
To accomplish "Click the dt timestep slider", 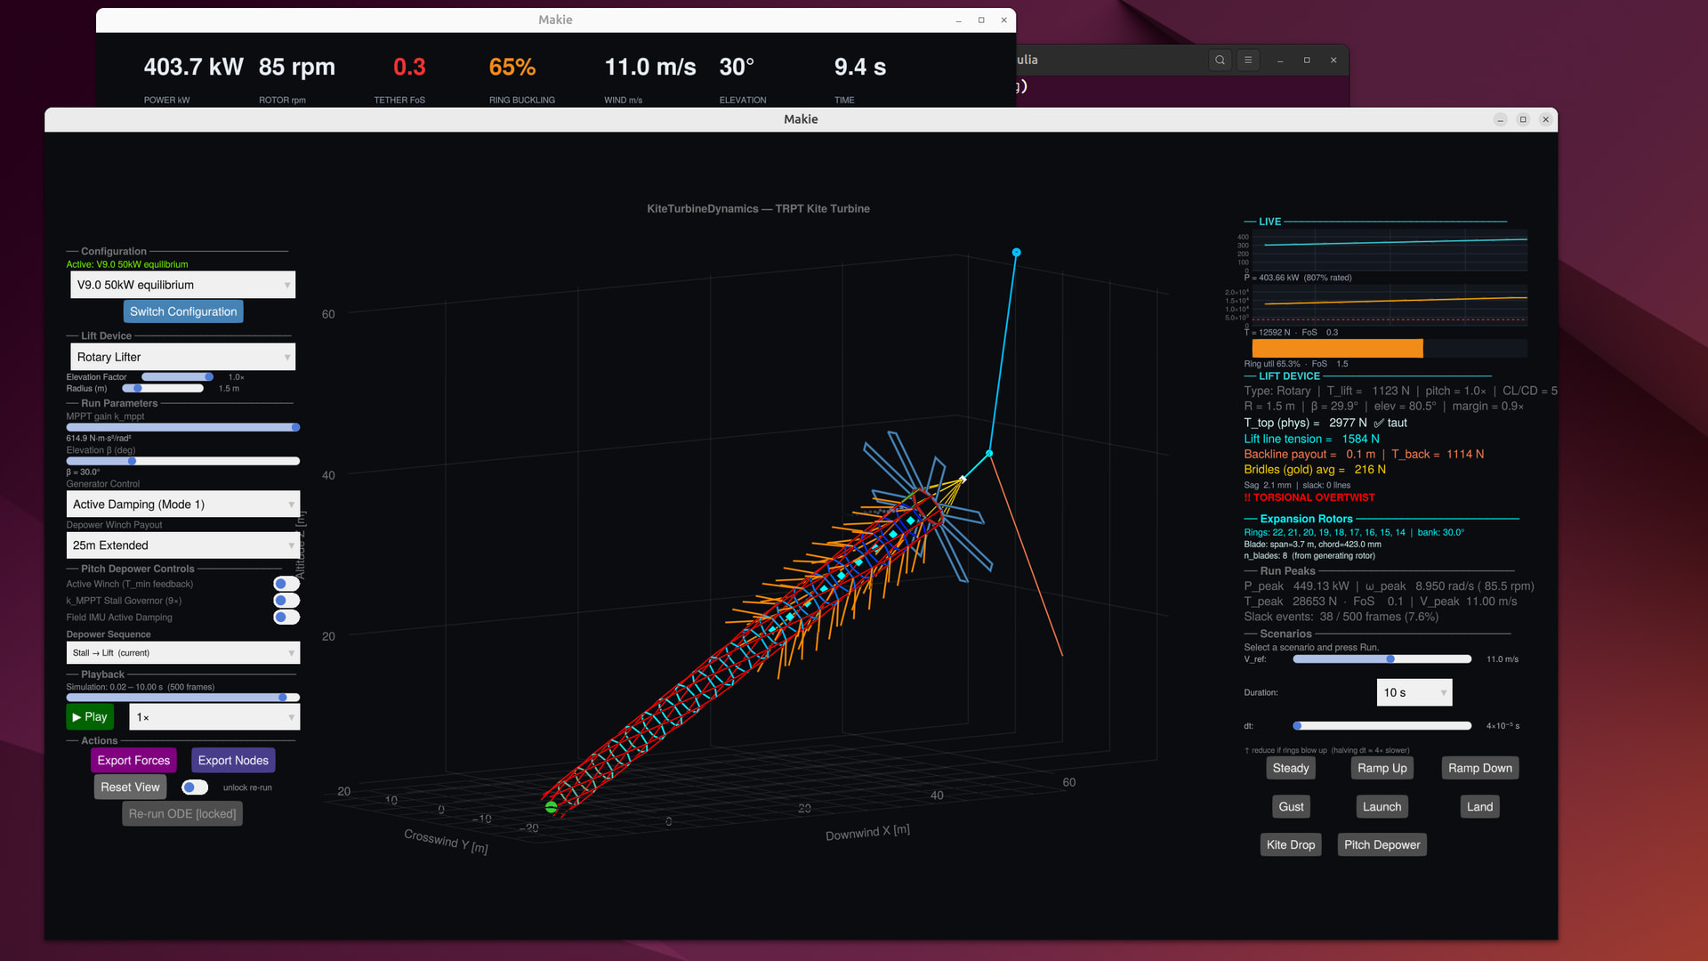I will (x=1382, y=726).
